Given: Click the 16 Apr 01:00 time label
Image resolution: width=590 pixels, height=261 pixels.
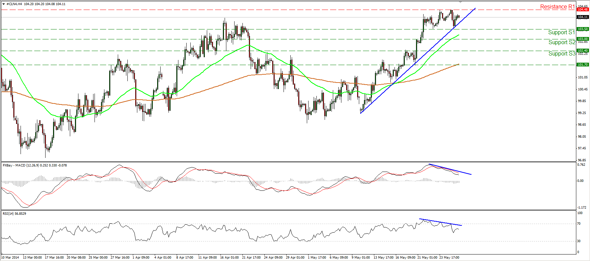Looking at the screenshot, I should pyautogui.click(x=229, y=258).
